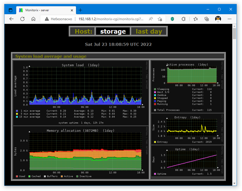Select the Monitorix - server tab
The width and height of the screenshot is (242, 191).
46,10
